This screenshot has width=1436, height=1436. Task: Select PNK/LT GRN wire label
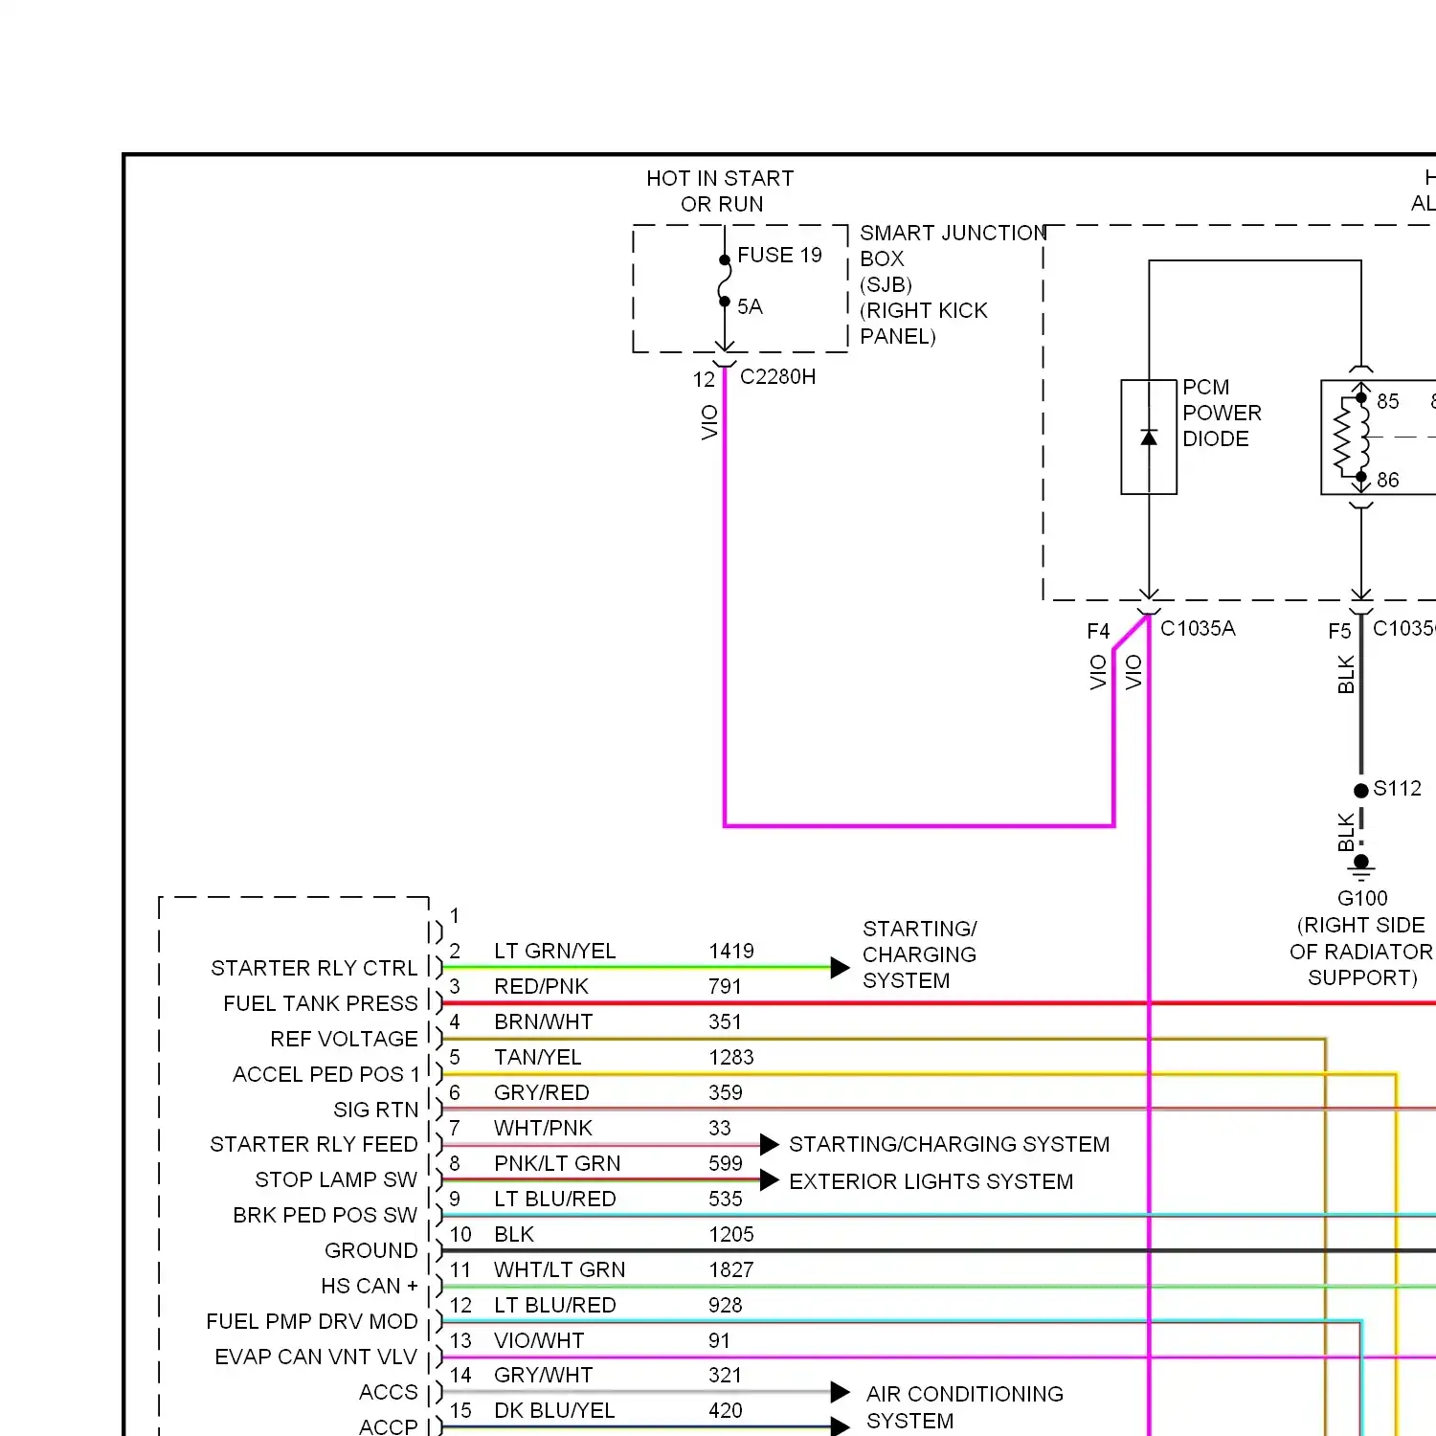pos(557,1164)
